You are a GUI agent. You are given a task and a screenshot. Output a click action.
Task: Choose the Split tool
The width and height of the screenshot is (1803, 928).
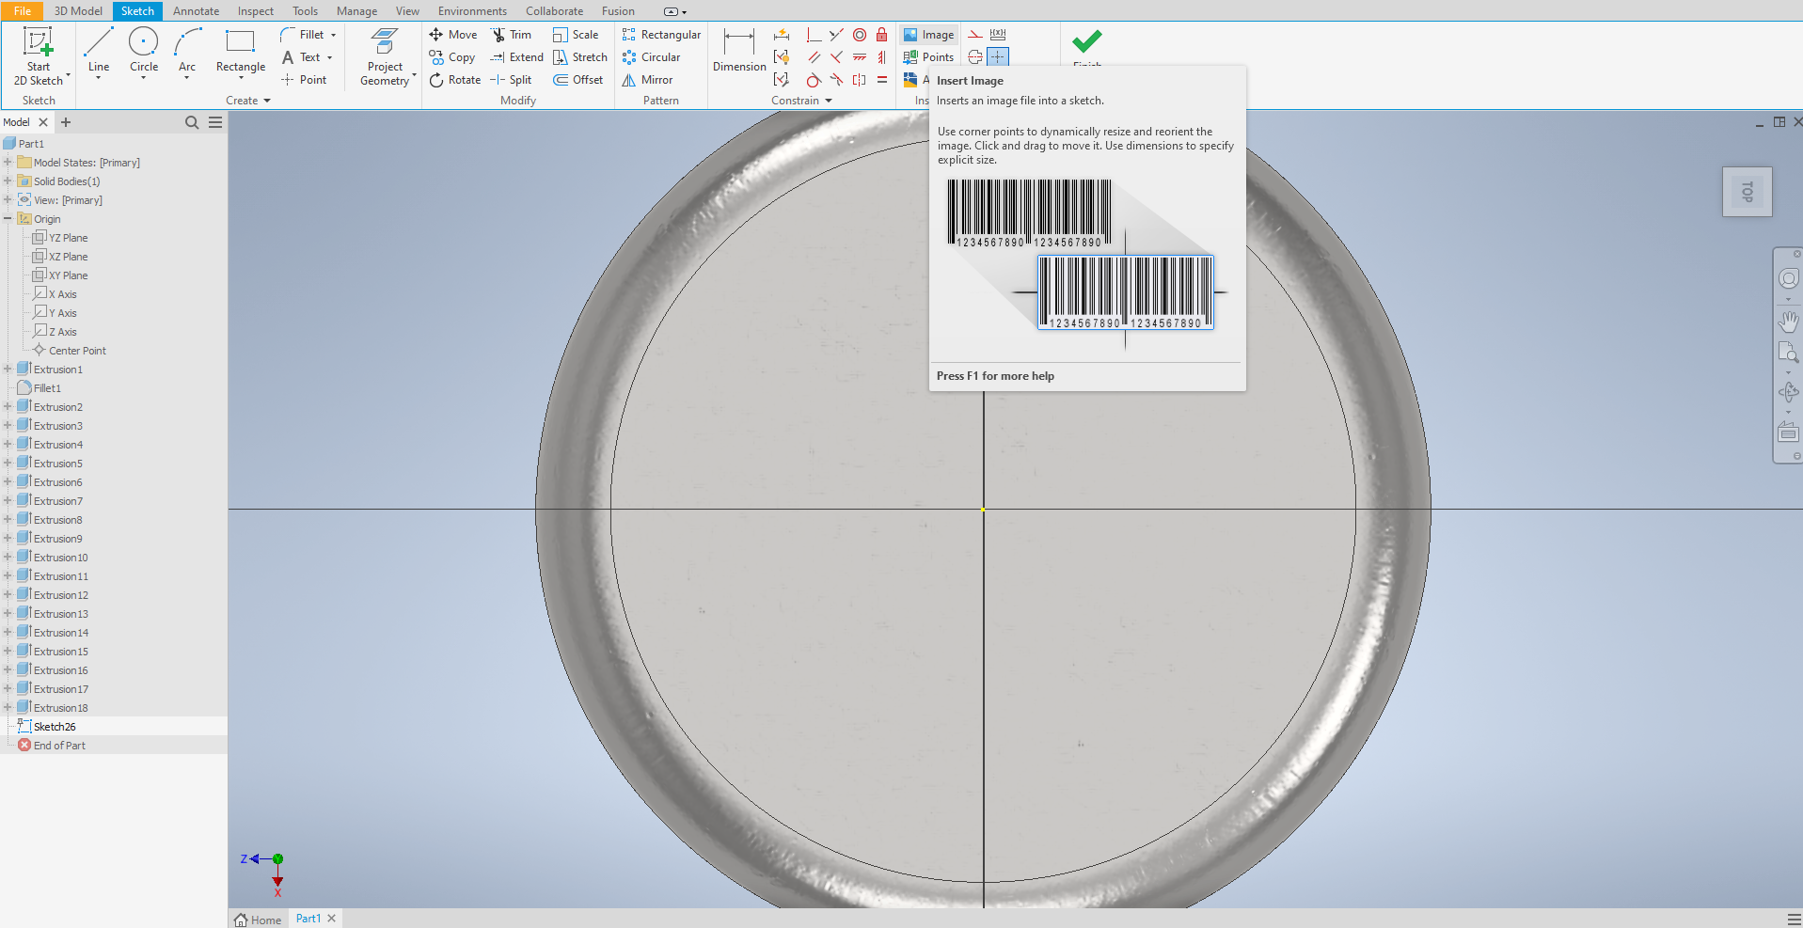pos(511,80)
